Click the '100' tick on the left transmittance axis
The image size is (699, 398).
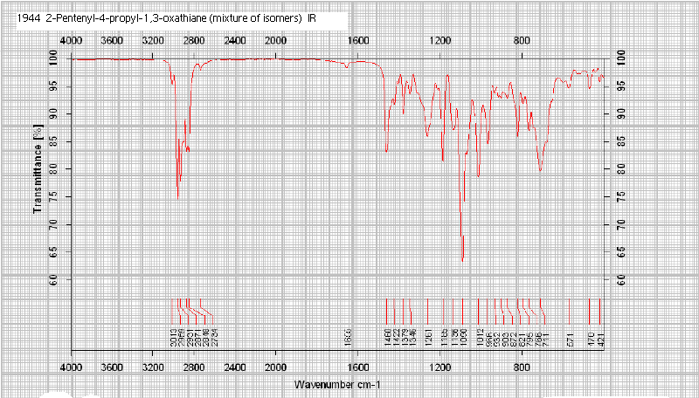(53, 58)
